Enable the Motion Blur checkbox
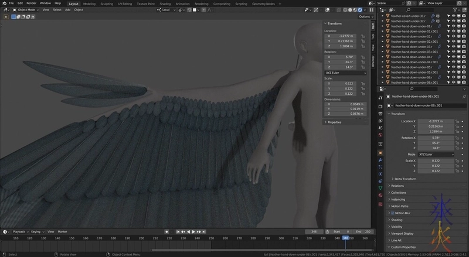The width and height of the screenshot is (469, 257). click(x=392, y=213)
